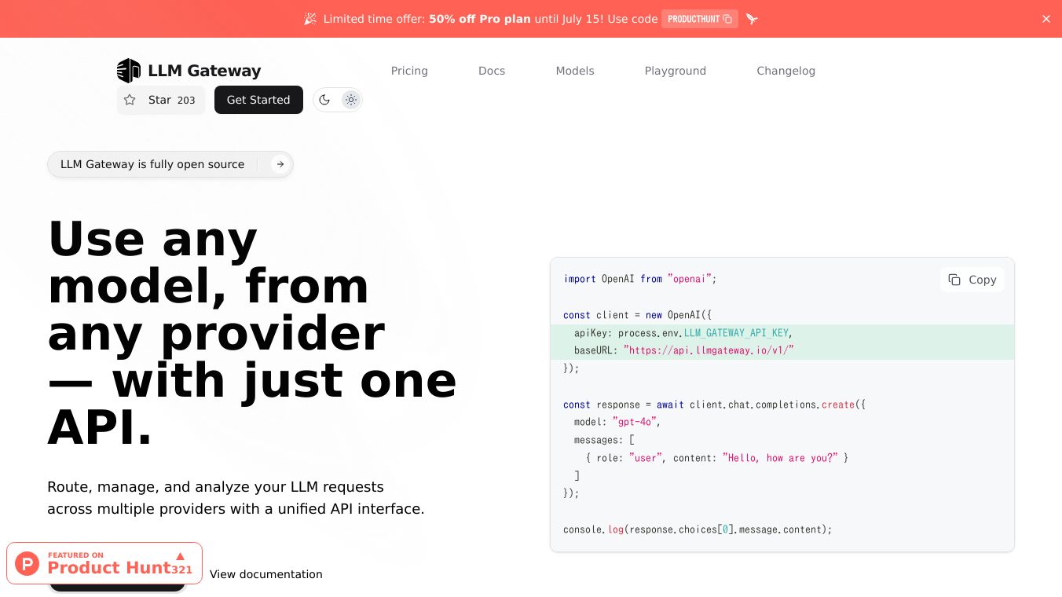Viewport: 1062px width, 597px height.
Task: Open the Featured on Product Hunt badge
Action: click(x=104, y=563)
